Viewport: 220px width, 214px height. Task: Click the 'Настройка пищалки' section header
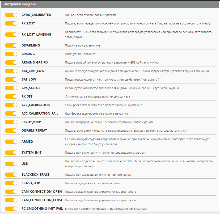(x=110, y=4)
